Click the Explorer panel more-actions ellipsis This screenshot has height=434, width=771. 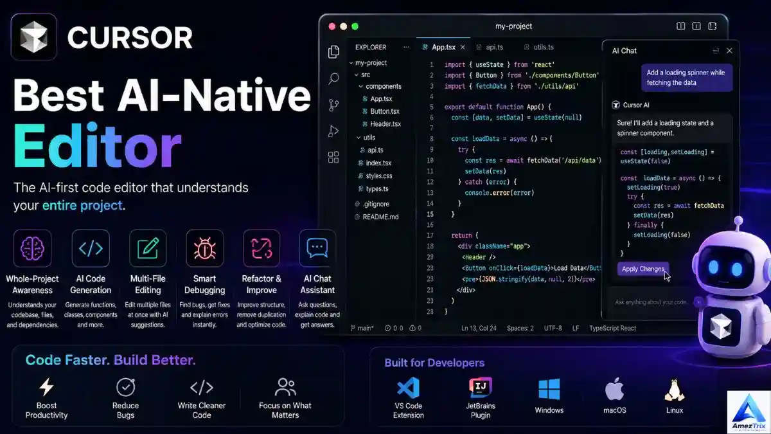(406, 47)
